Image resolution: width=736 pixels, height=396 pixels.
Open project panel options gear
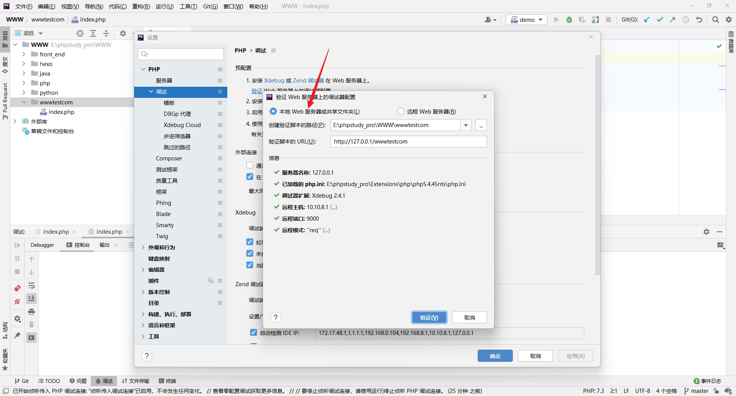[x=123, y=33]
